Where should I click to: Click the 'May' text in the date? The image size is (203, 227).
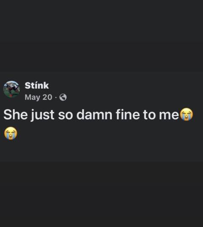[x=33, y=97]
